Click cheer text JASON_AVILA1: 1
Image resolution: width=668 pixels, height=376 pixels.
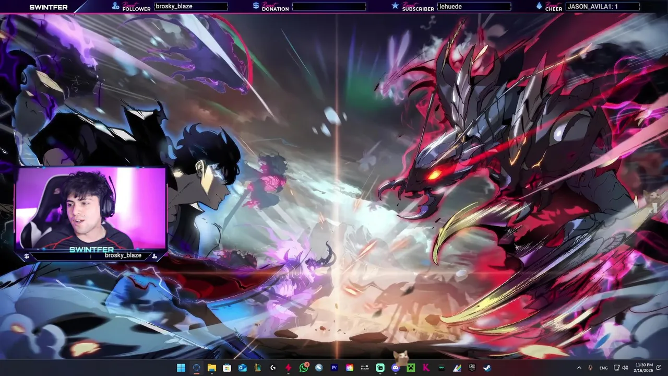pyautogui.click(x=592, y=7)
